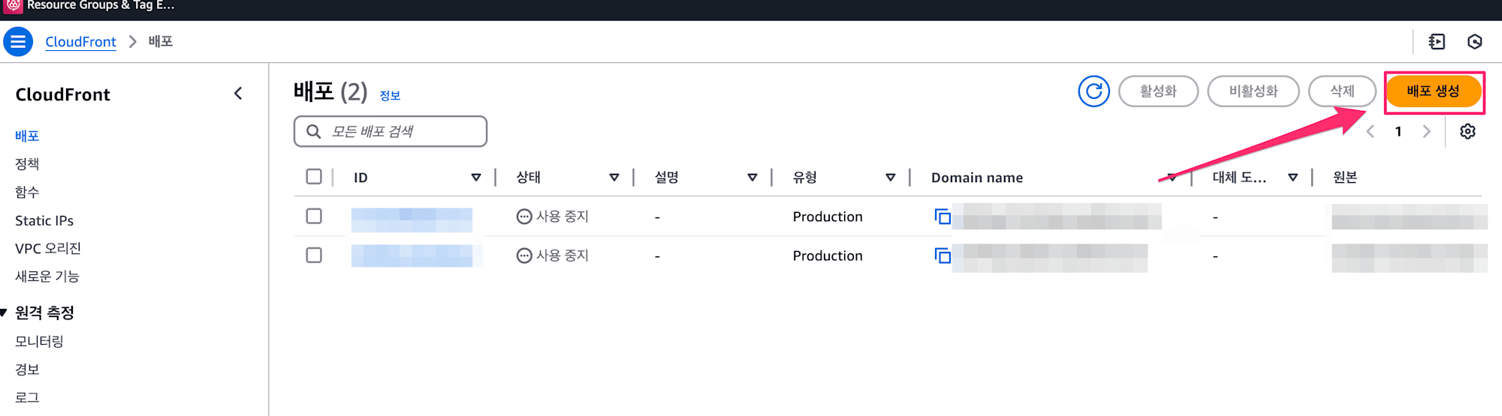Open the 정보 info link
The height and width of the screenshot is (416, 1502).
pos(390,96)
